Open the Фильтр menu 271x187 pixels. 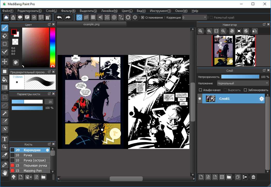click(x=68, y=11)
